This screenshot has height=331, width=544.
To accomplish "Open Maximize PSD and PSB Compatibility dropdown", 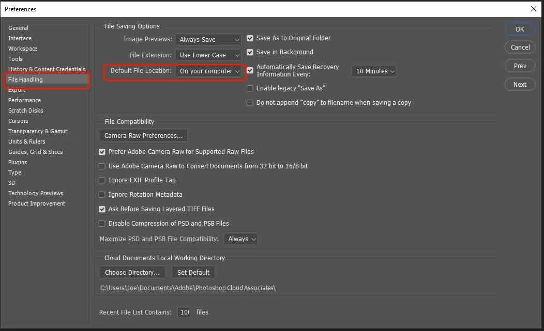I will (x=241, y=239).
